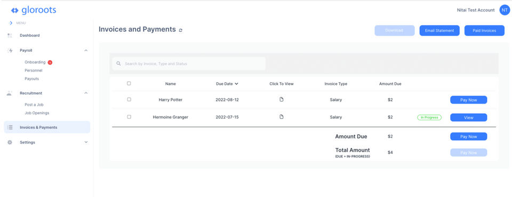Viewport: 512px width, 197px height.
Task: Click Salary type in Harry Potter row
Action: 335,100
